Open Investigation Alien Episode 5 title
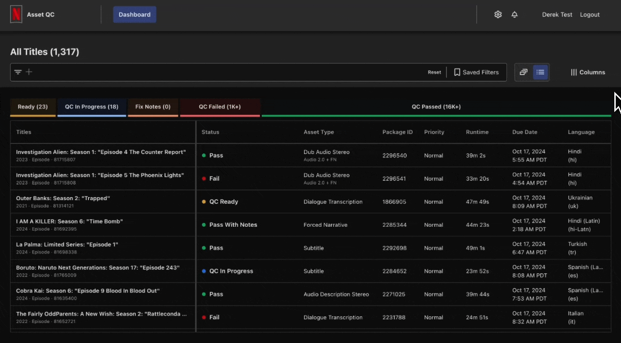The width and height of the screenshot is (621, 343). (100, 175)
